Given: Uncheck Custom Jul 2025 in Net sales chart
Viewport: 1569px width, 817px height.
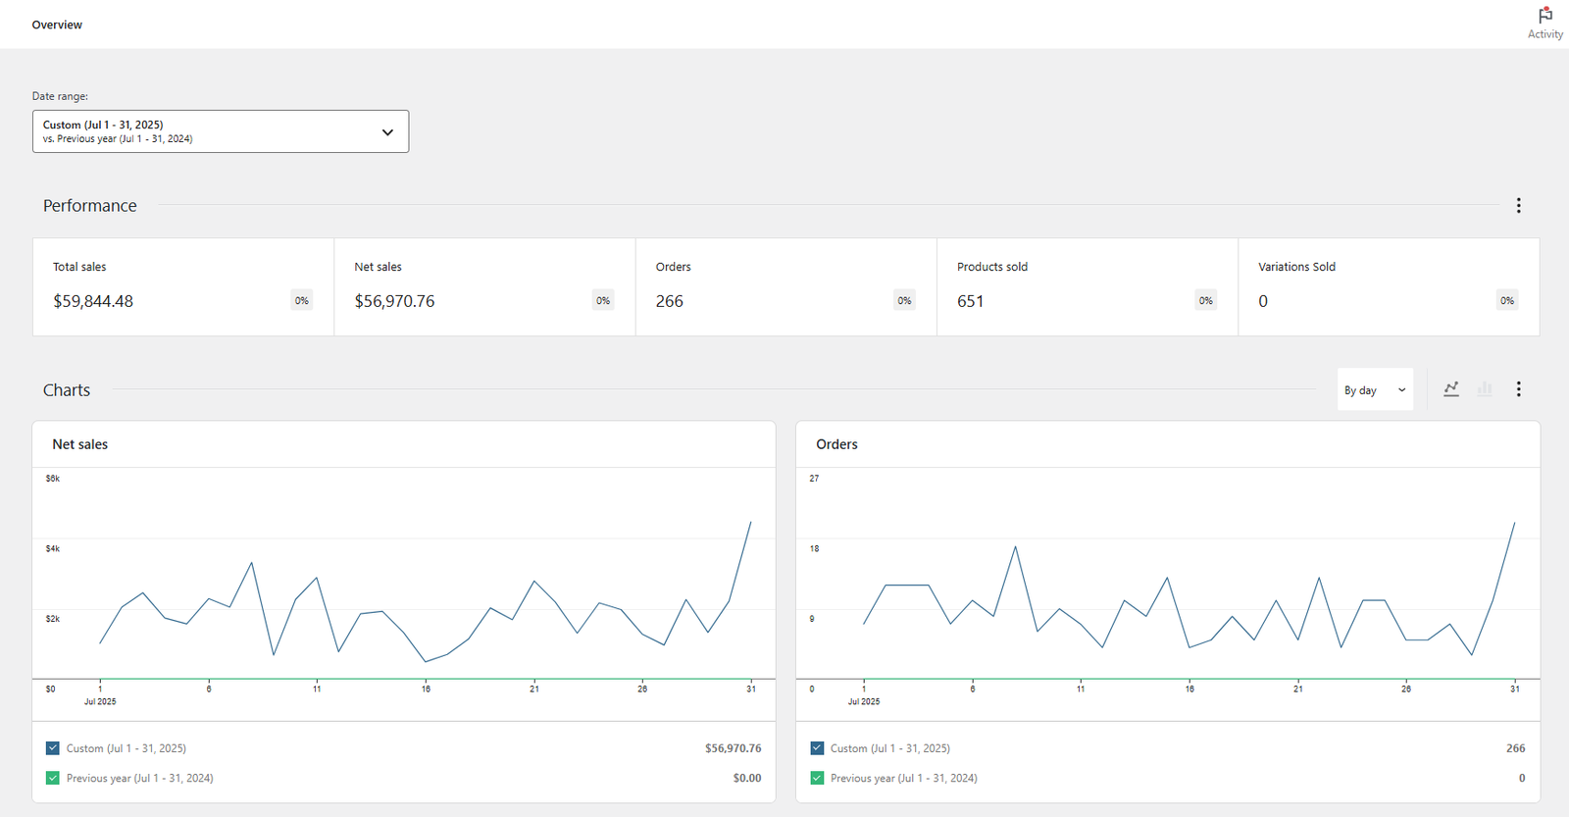Looking at the screenshot, I should (x=53, y=748).
